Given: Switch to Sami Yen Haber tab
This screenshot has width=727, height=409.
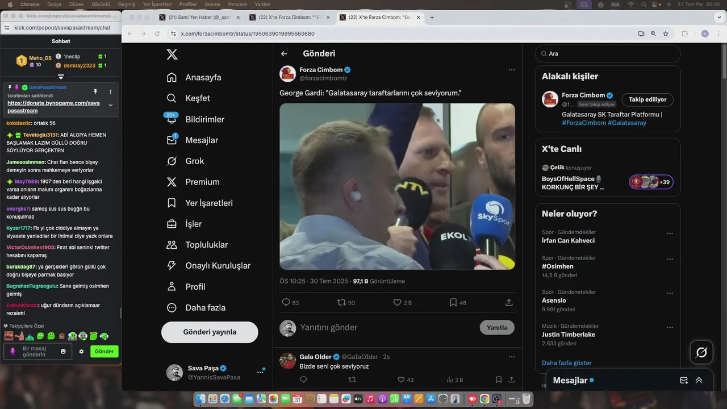Looking at the screenshot, I should click(200, 18).
